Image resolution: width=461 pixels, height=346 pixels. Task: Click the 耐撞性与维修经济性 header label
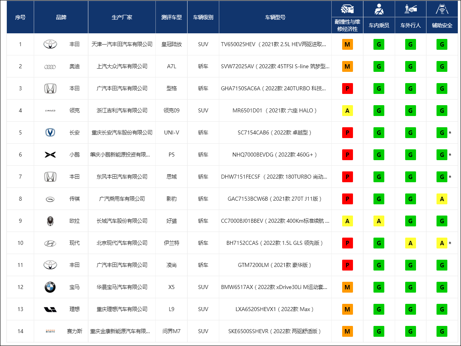pos(347,25)
